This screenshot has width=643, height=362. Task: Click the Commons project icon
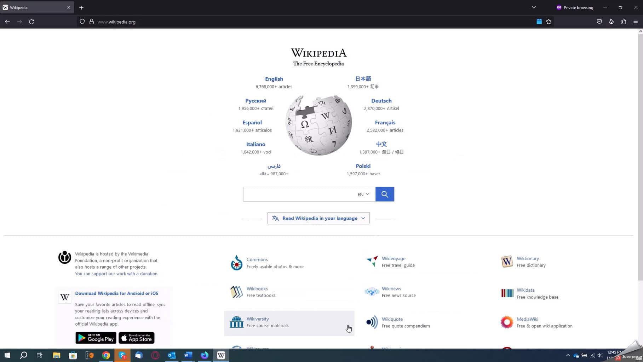pos(236,263)
